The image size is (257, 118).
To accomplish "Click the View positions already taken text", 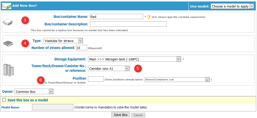I will coord(124,80).
